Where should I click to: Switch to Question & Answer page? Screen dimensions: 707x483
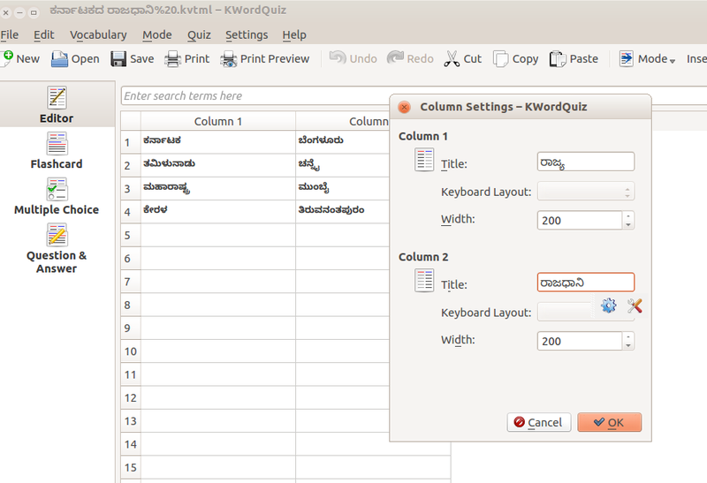coord(57,249)
